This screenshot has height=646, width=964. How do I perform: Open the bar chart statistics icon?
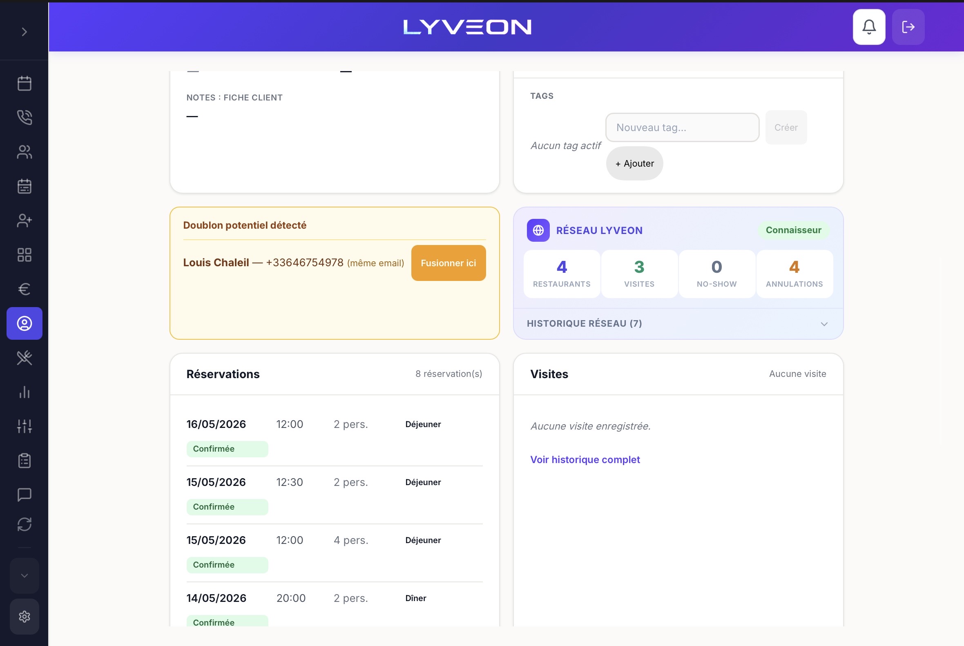click(x=25, y=392)
